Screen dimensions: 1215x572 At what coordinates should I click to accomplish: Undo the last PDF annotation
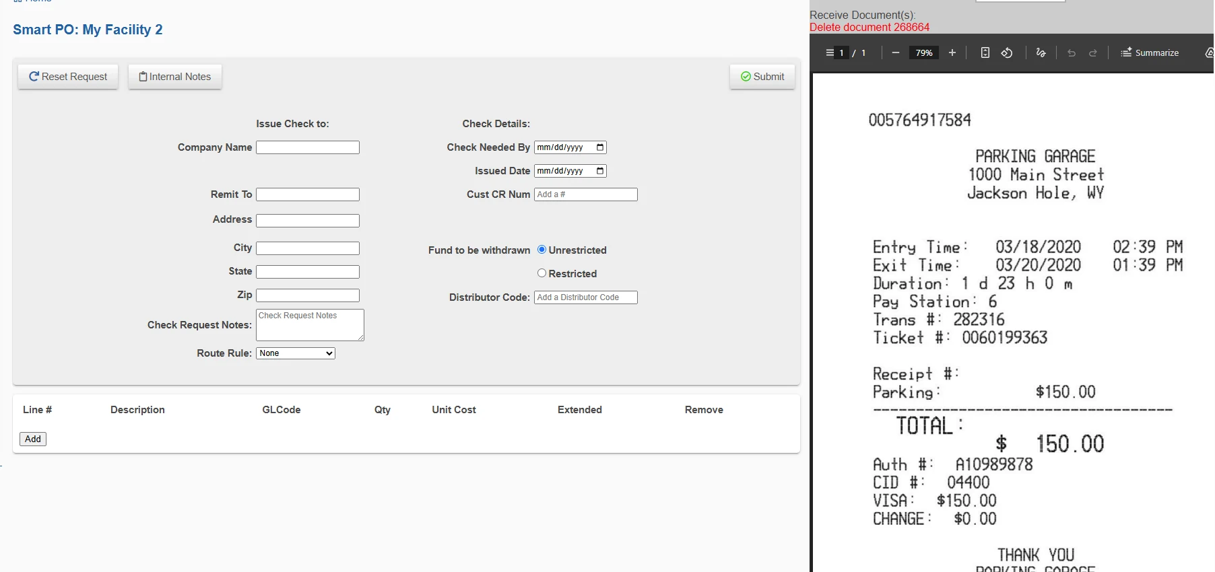coord(1072,52)
